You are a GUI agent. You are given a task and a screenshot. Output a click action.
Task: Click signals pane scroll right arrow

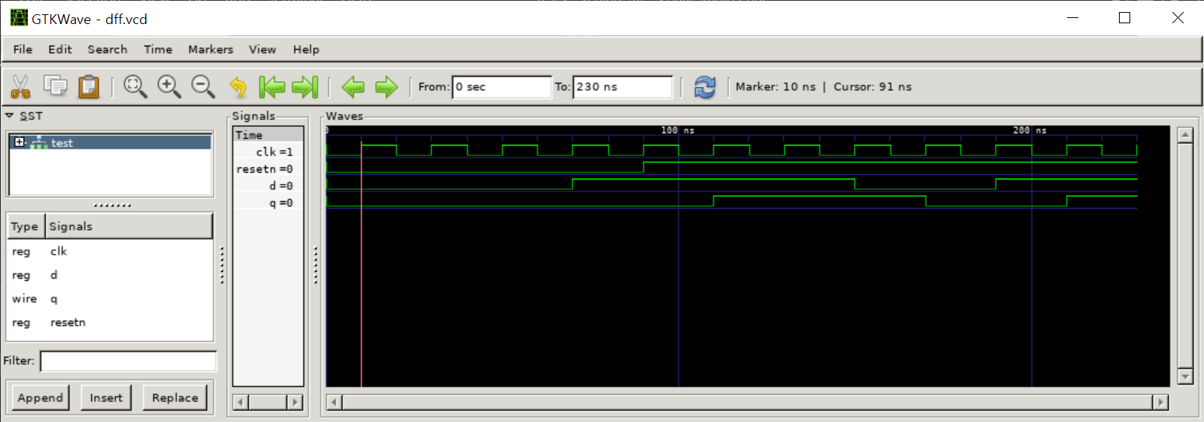tap(296, 402)
